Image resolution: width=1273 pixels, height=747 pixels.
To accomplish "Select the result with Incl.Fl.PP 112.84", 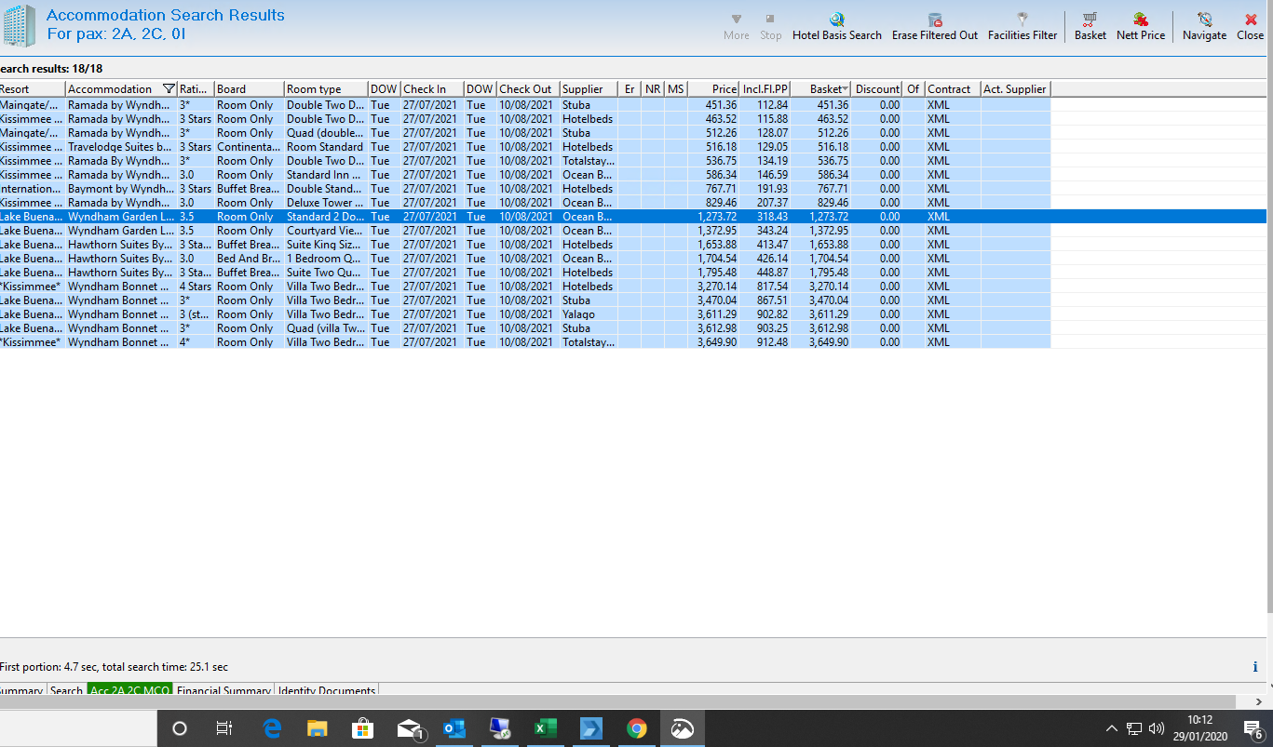I will tap(525, 105).
